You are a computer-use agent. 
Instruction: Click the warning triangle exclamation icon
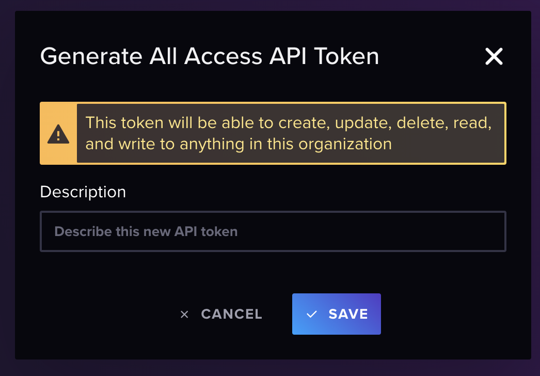tap(58, 133)
